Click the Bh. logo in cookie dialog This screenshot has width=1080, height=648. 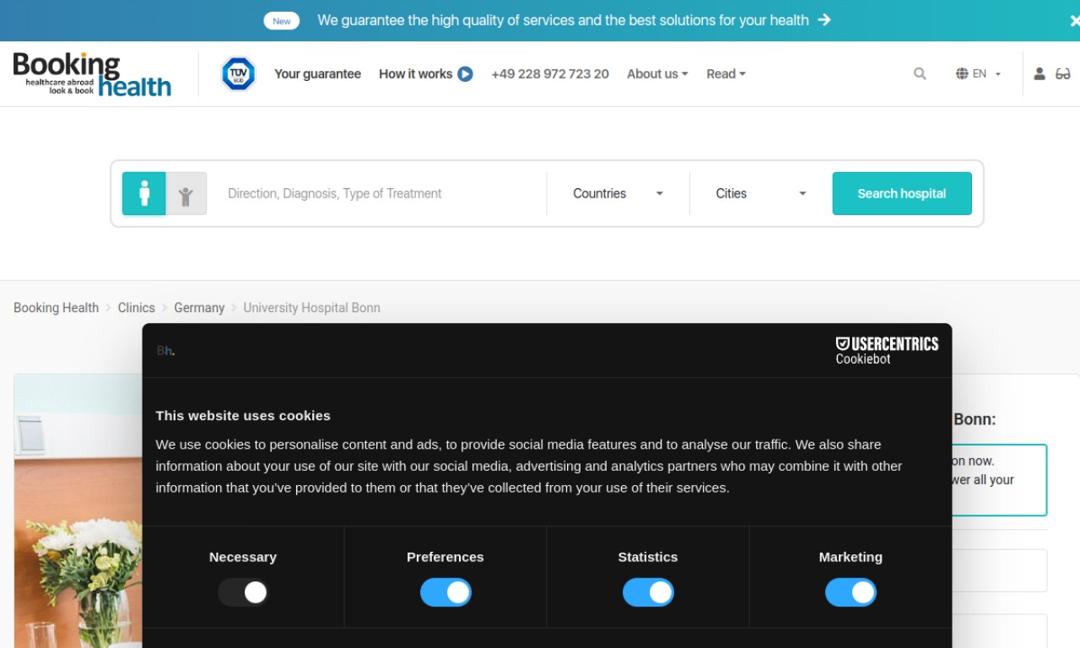pos(165,351)
